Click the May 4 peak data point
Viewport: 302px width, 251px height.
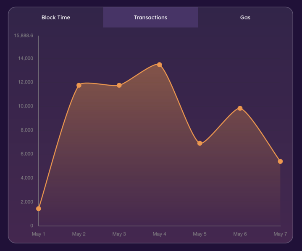160,65
